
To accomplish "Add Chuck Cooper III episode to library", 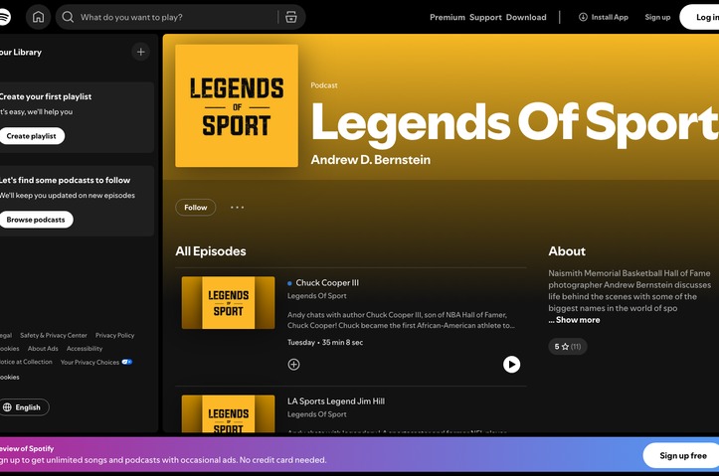I will pyautogui.click(x=294, y=365).
